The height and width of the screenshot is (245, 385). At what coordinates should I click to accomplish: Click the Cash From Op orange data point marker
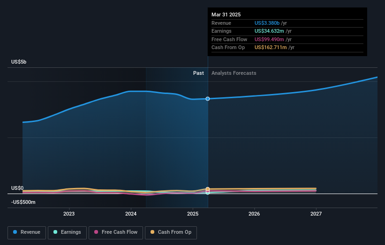(208, 189)
